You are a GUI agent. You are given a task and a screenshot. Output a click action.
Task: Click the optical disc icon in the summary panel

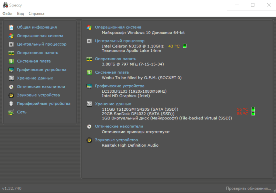point(89,126)
